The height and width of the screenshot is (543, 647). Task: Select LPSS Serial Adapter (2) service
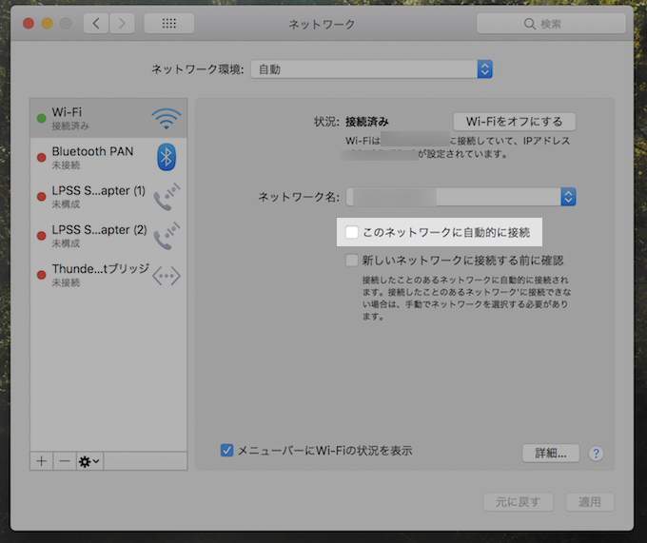98,236
